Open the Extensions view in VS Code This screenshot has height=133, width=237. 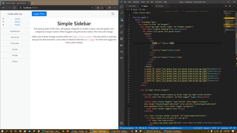click(121, 32)
